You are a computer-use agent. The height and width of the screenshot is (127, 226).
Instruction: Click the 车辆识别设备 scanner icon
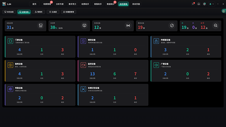point(83,89)
